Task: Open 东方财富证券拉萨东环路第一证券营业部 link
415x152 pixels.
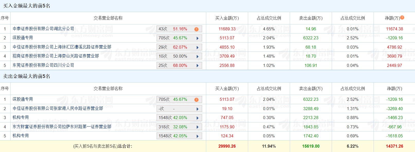Action: [62, 127]
